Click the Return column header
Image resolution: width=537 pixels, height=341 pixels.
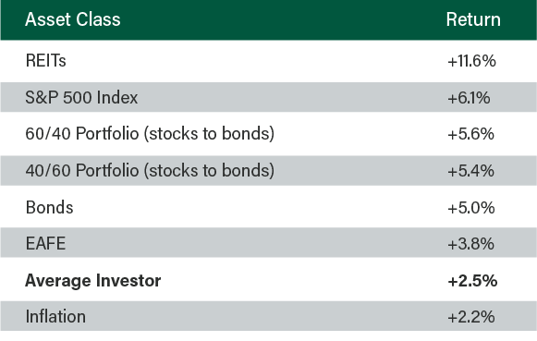click(x=473, y=19)
